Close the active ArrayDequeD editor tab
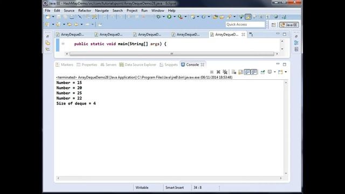The width and height of the screenshot is (345, 194). [243, 34]
